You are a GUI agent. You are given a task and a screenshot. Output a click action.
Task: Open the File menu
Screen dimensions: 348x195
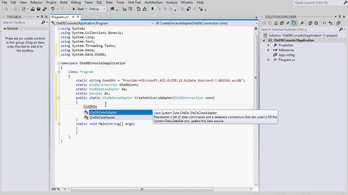click(x=4, y=2)
